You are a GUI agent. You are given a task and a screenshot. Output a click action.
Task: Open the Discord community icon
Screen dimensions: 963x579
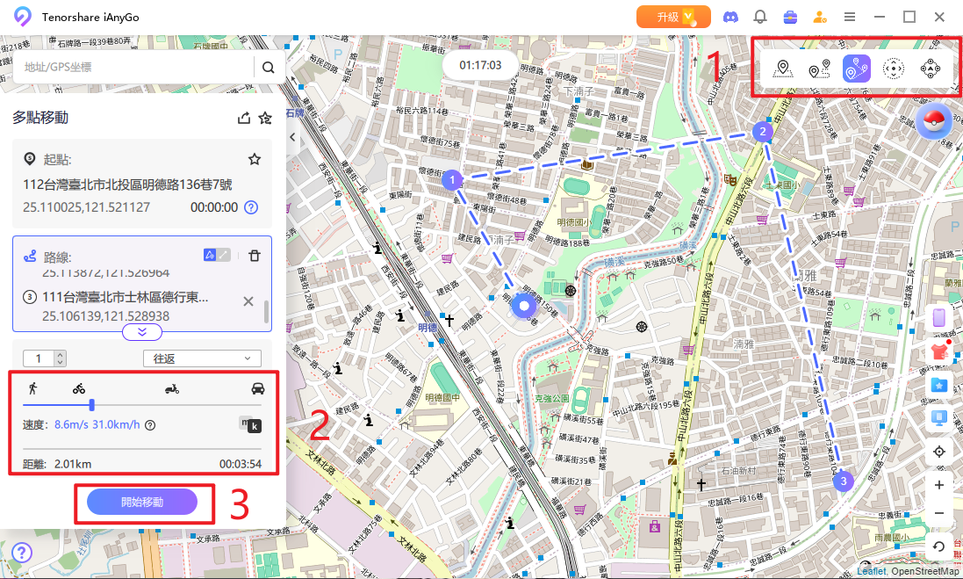pos(730,18)
